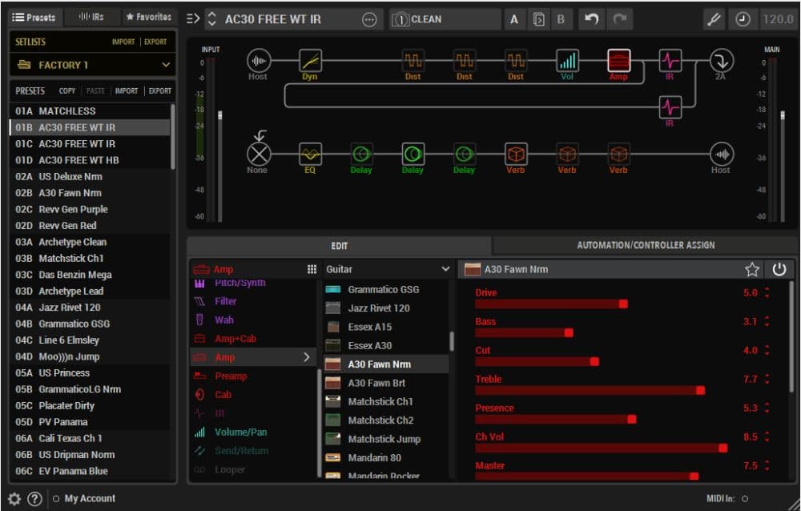Screen dimensions: 801x511
Task: Switch to snapshot B
Action: pyautogui.click(x=561, y=19)
